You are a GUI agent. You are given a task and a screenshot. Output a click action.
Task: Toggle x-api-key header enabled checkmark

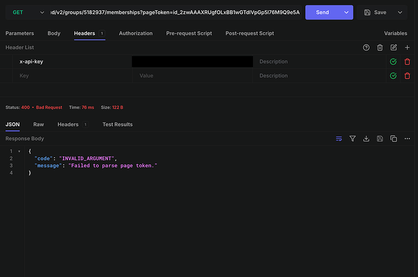coord(393,62)
